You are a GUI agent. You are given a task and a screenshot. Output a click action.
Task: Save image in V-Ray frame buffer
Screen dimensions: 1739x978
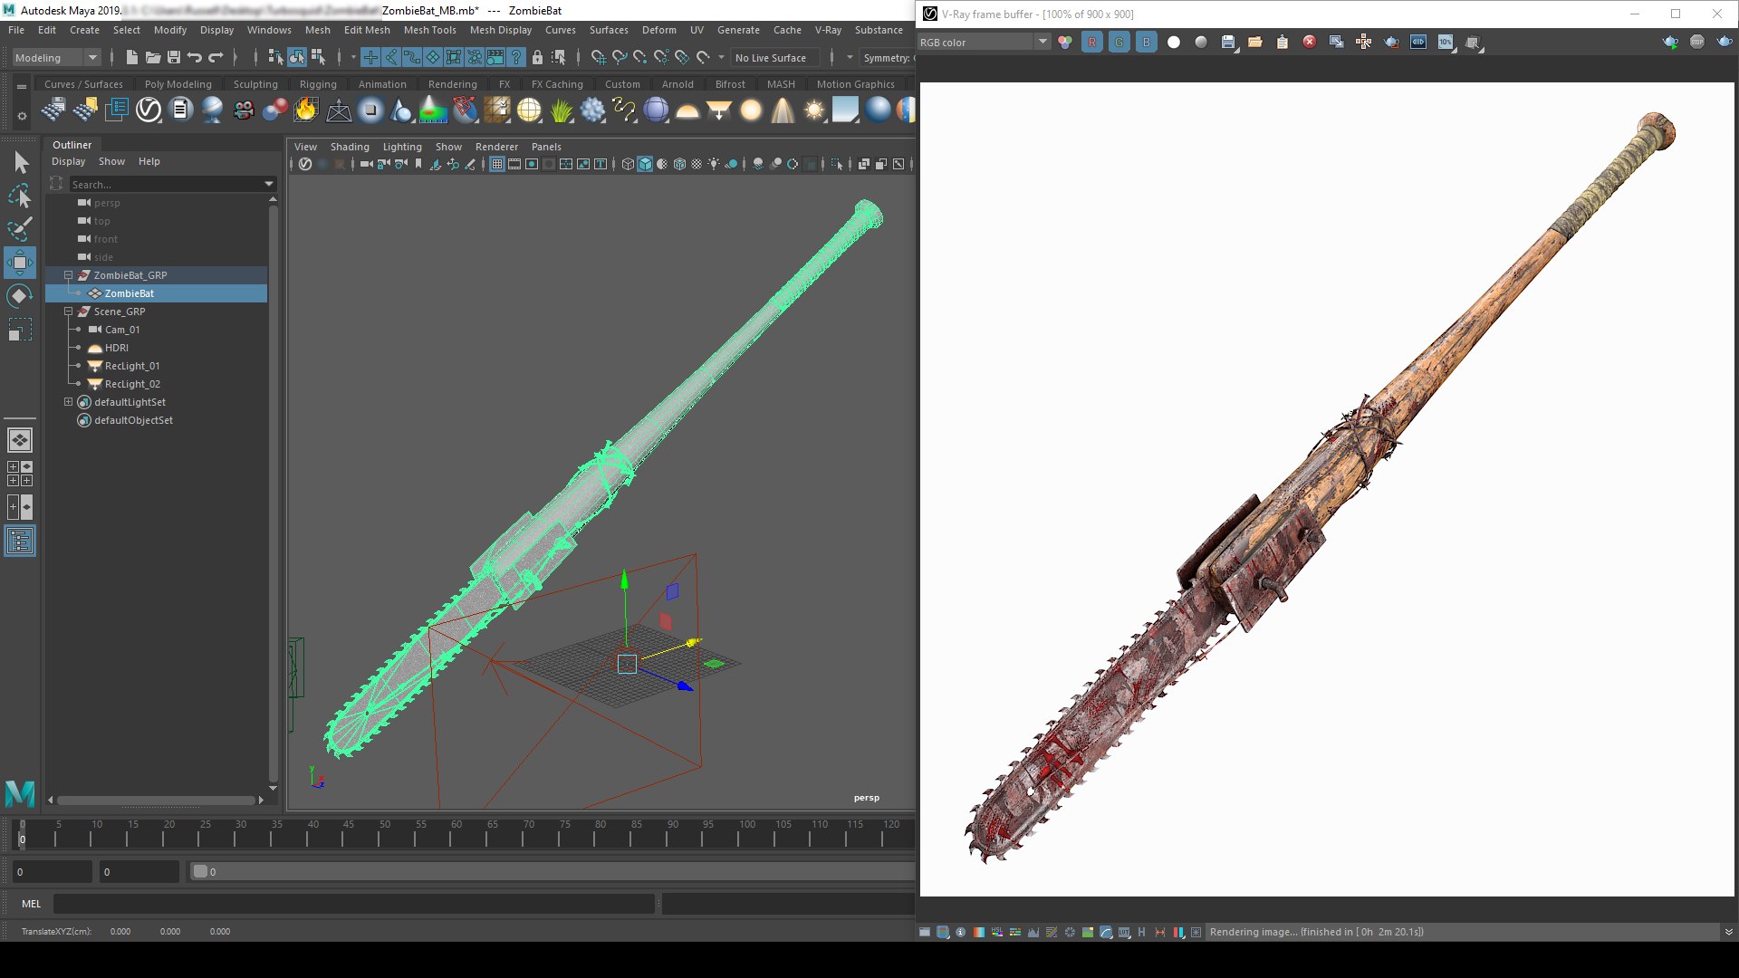1228,43
